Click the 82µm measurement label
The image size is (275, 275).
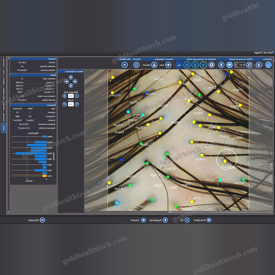[212, 87]
